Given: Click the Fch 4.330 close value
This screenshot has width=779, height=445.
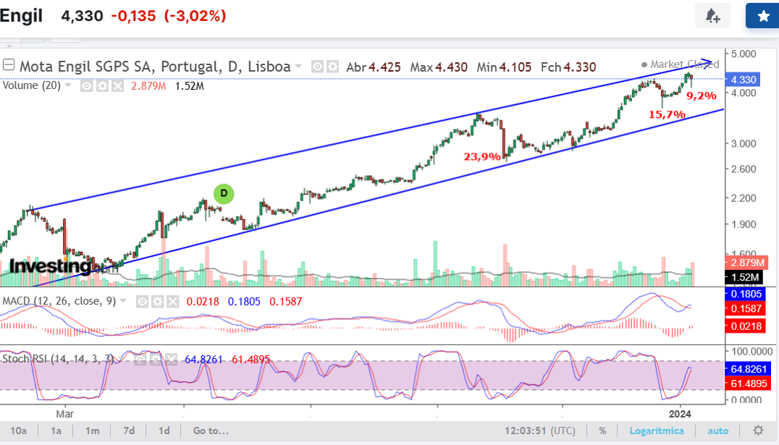Looking at the screenshot, I should (x=568, y=67).
